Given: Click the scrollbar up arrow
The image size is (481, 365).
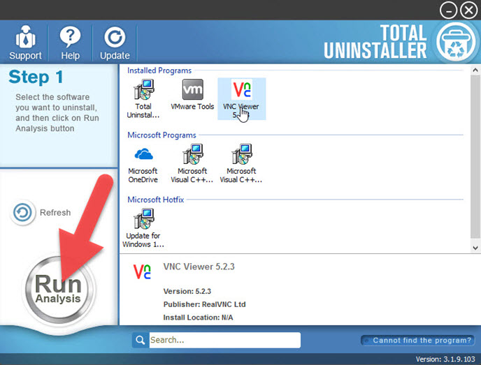Looking at the screenshot, I should (x=475, y=70).
